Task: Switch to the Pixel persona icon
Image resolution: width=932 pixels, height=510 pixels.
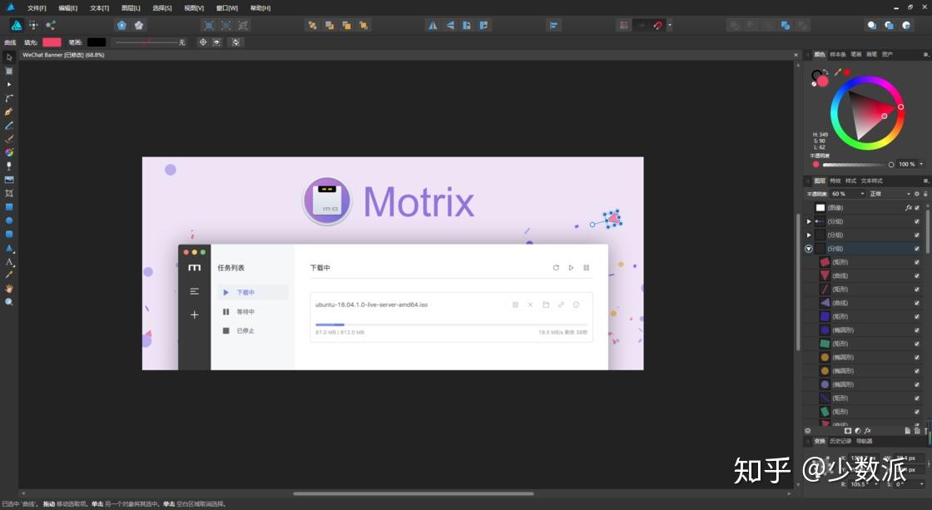Action: [33, 25]
